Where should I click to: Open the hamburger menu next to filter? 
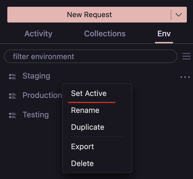click(186, 56)
